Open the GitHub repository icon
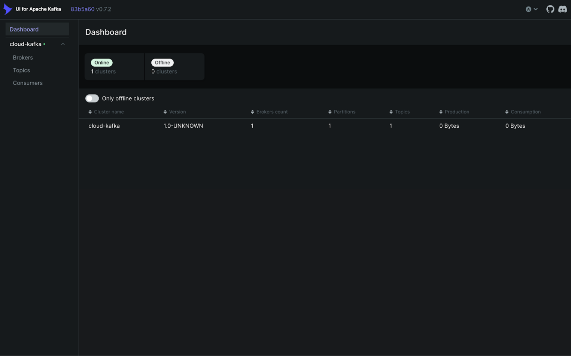The image size is (571, 356). [550, 9]
